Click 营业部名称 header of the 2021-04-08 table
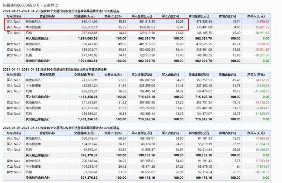The width and height of the screenshot is (282, 183). pos(47,133)
